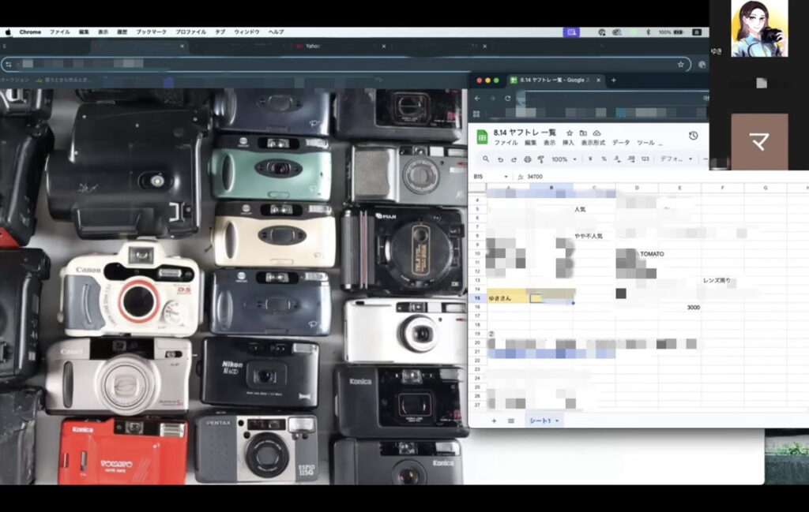This screenshot has width=809, height=512.
Task: Open the B15 name box dropdown
Action: tap(506, 177)
